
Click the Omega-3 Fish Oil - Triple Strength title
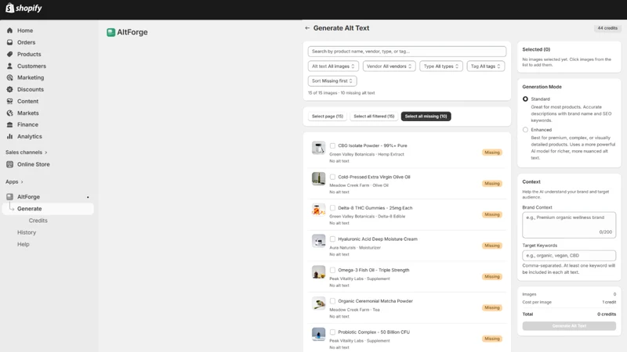pos(374,270)
